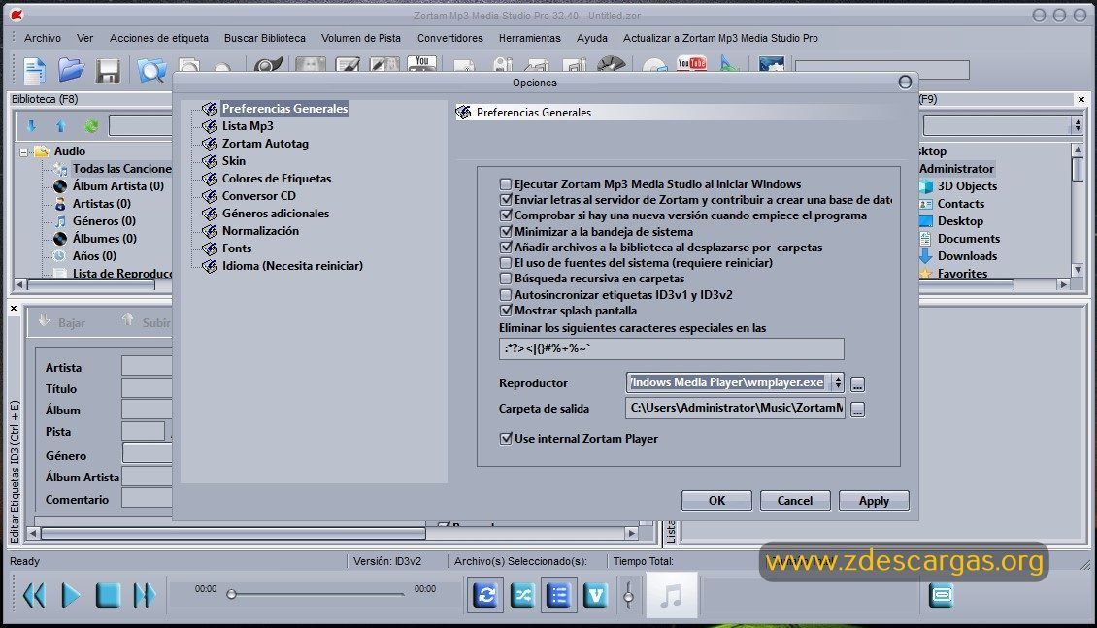This screenshot has height=628, width=1097.
Task: Click the music note album art thumbnail
Action: coord(671,595)
